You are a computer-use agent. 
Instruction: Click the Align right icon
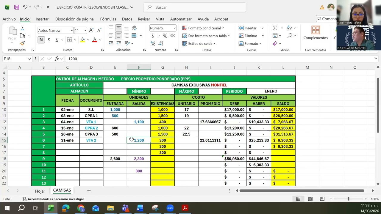[x=126, y=36]
